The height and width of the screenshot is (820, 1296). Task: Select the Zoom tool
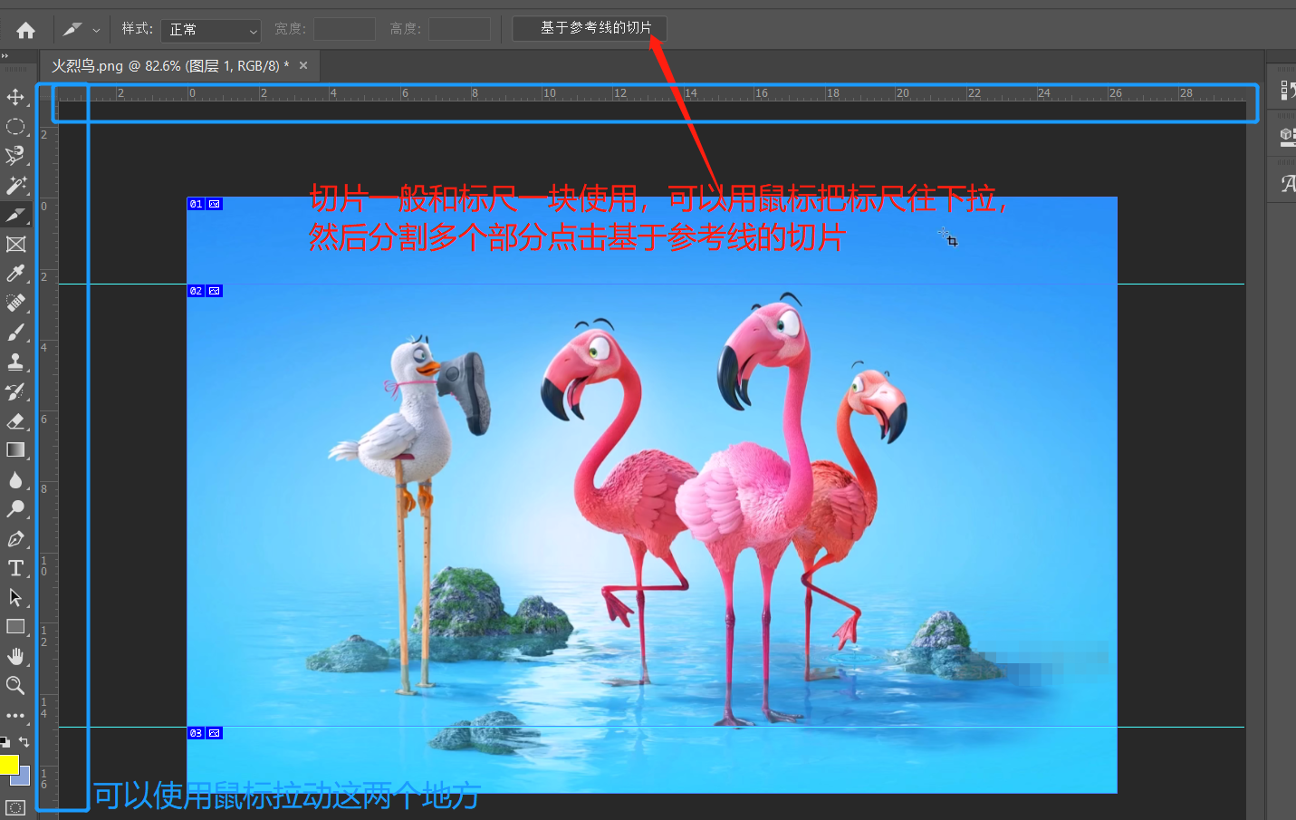[15, 686]
